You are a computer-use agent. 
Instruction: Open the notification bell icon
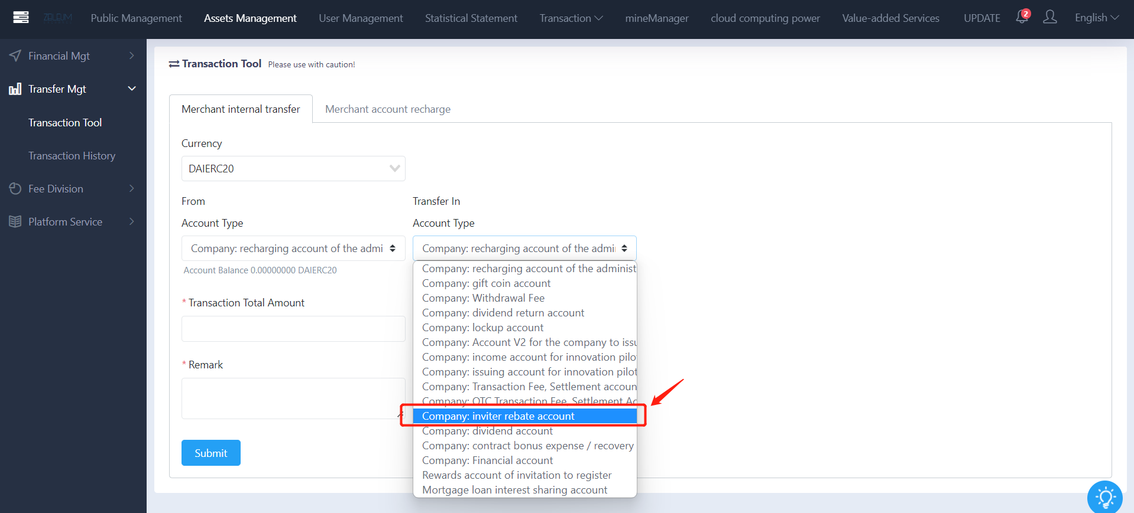click(1022, 17)
